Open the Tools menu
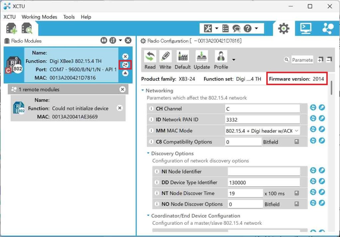This screenshot has height=237, width=340. (x=69, y=17)
